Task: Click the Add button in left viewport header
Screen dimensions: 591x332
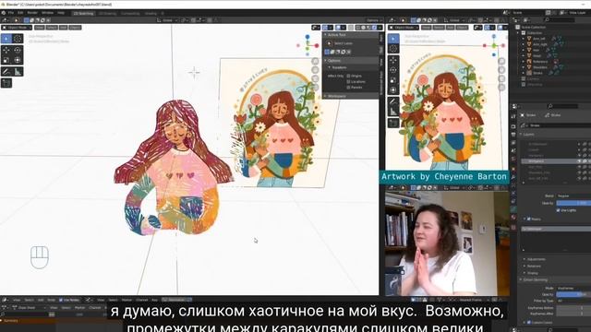Action: (x=64, y=28)
